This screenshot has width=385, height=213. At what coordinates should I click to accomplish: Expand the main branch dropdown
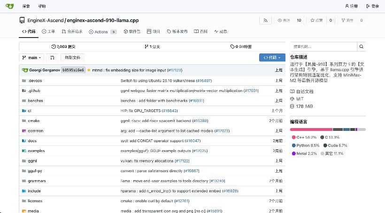point(32,58)
